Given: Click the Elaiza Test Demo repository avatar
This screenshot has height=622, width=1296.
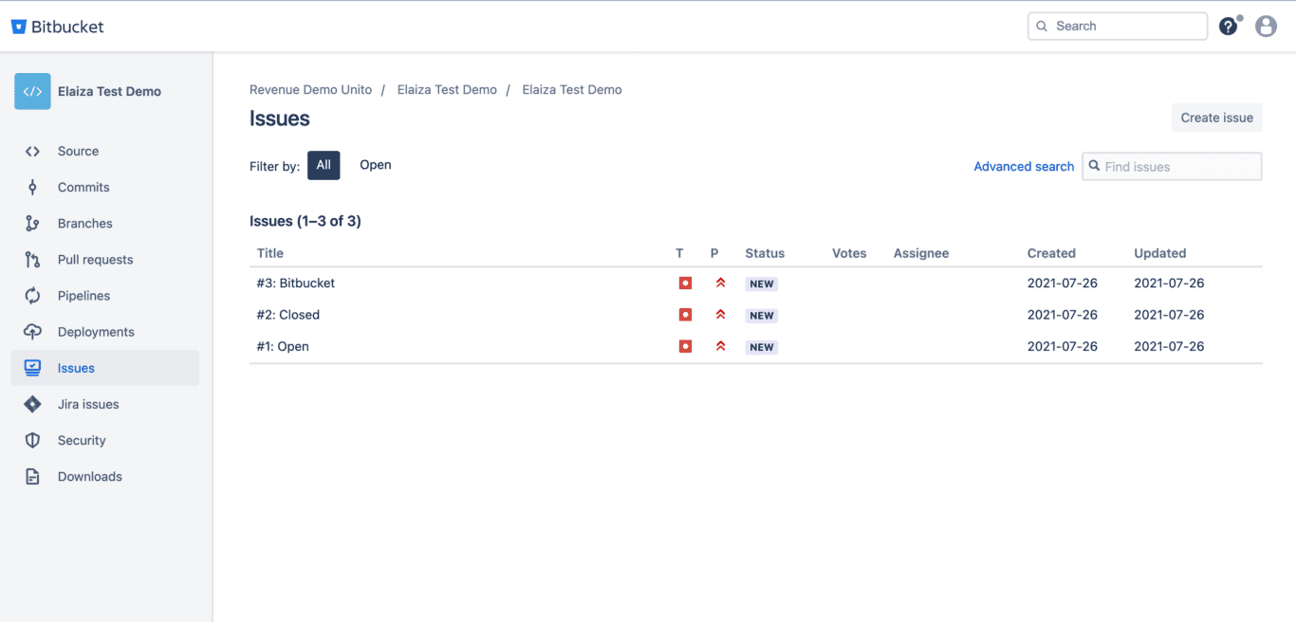Looking at the screenshot, I should 32,92.
